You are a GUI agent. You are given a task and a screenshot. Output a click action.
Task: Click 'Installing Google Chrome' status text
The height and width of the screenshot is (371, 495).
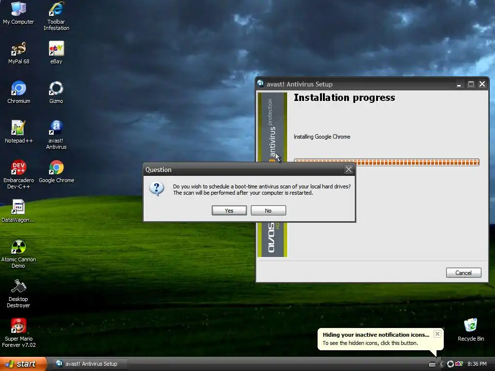[x=321, y=137]
